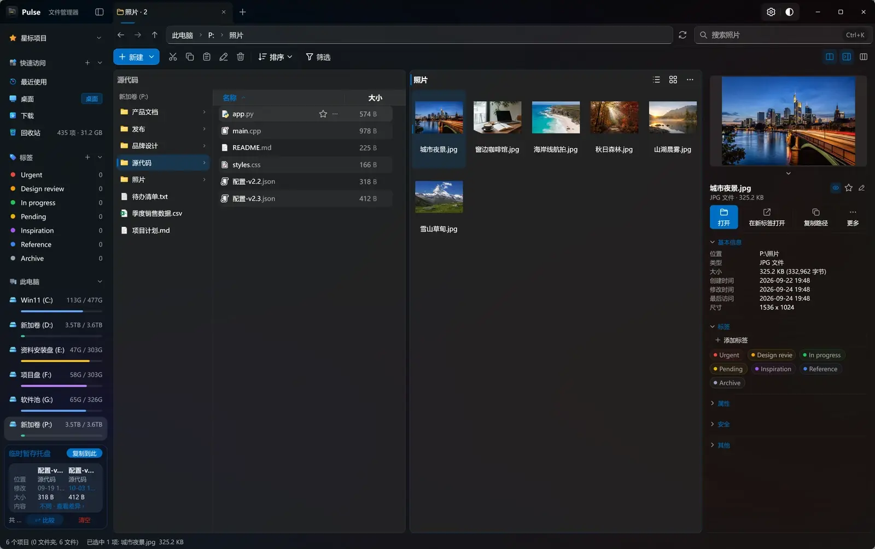Open a new tab with the plus icon

(x=243, y=12)
